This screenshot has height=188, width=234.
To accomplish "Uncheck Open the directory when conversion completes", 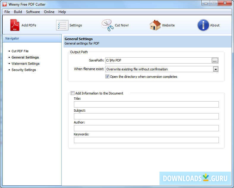I will [x=107, y=77].
